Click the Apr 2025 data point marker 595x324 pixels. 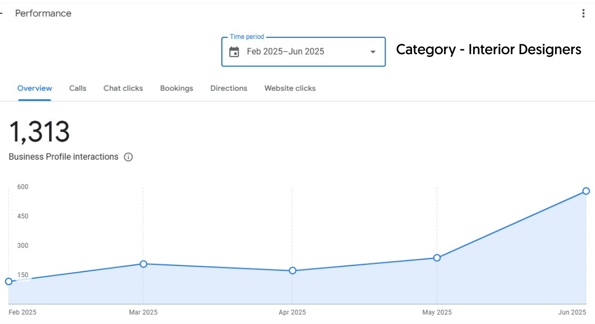coord(292,270)
